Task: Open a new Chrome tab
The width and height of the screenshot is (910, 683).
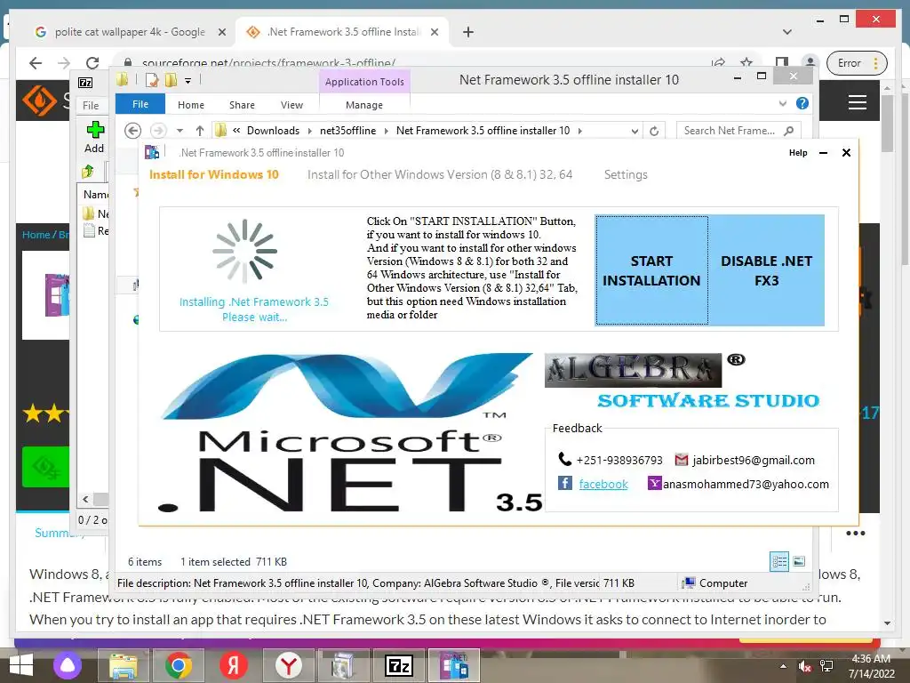Action: coord(468,32)
